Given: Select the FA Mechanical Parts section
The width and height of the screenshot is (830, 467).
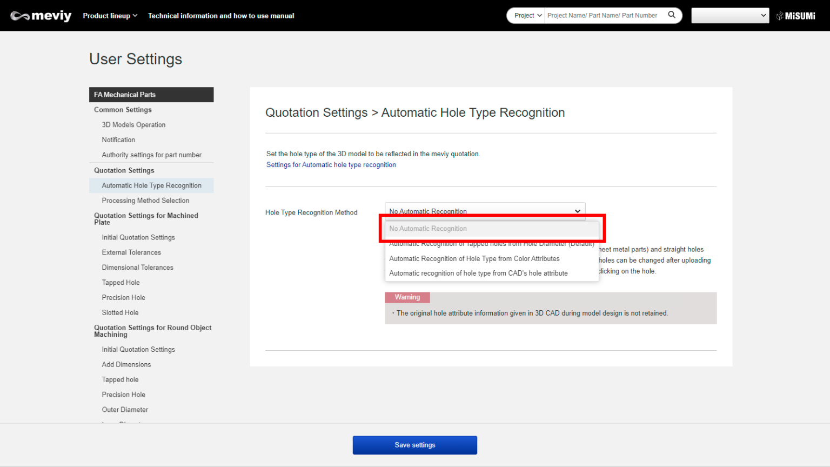Looking at the screenshot, I should coord(125,95).
